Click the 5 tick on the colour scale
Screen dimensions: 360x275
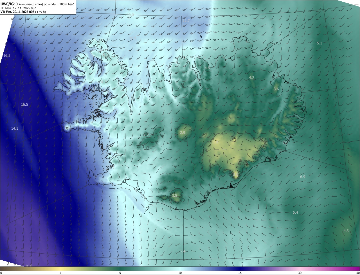[x=120, y=273]
